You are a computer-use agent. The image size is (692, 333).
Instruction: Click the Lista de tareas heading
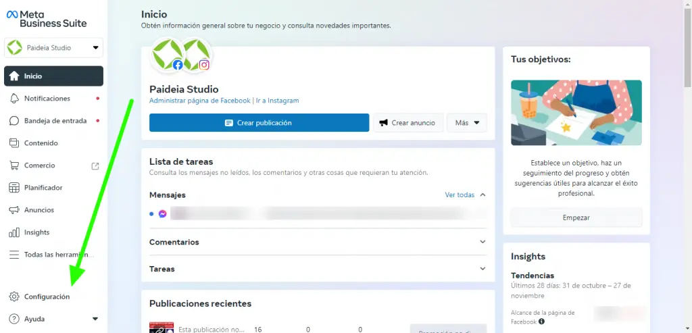coord(181,161)
